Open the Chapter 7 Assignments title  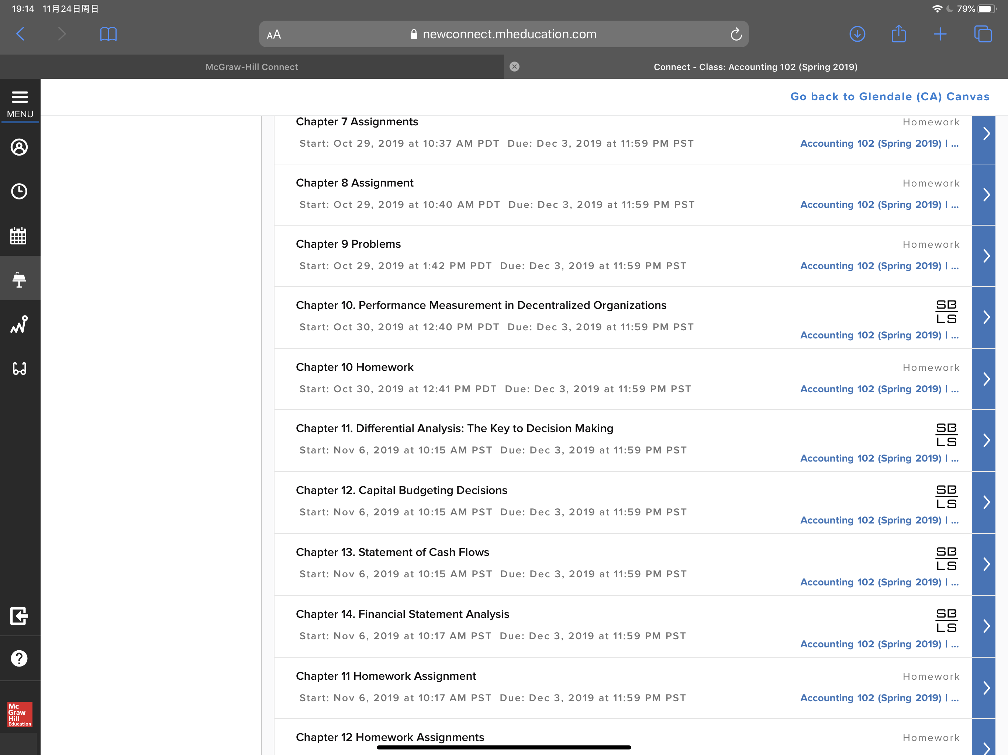tap(357, 122)
